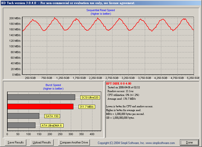The height and width of the screenshot is (147, 202).
Task: Select the gray ATA UltraDMA 6 bar
Action: tap(21, 125)
